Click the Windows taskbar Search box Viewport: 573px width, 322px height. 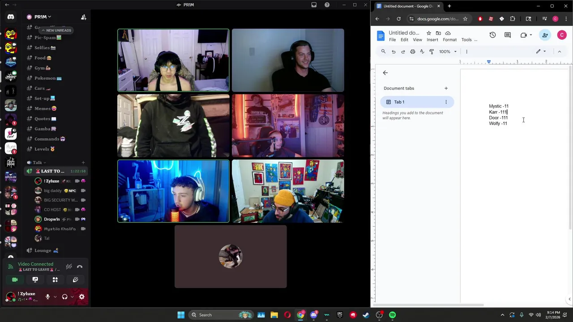point(220,315)
